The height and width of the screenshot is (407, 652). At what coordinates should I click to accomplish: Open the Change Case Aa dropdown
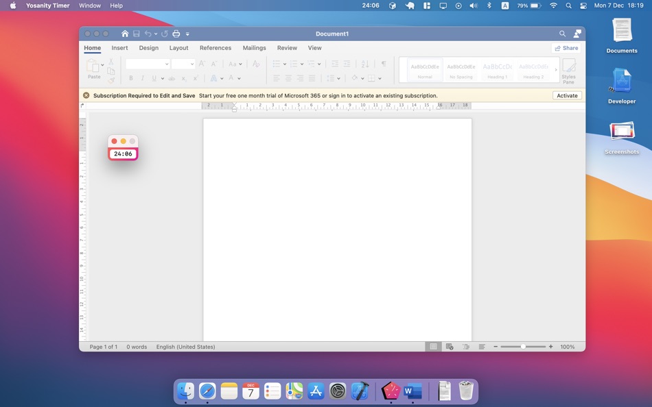tap(235, 64)
